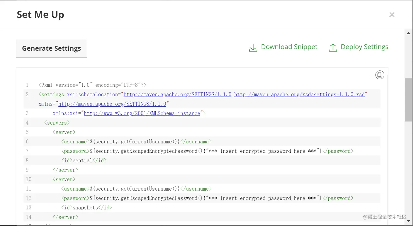The image size is (413, 226).
Task: Click the Deploy Settings text link
Action: (x=364, y=47)
